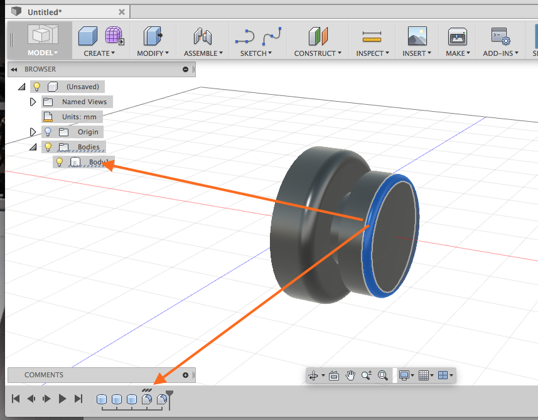Hide Bodies folder via its lightbulb
This screenshot has width=538, height=420.
tap(48, 147)
